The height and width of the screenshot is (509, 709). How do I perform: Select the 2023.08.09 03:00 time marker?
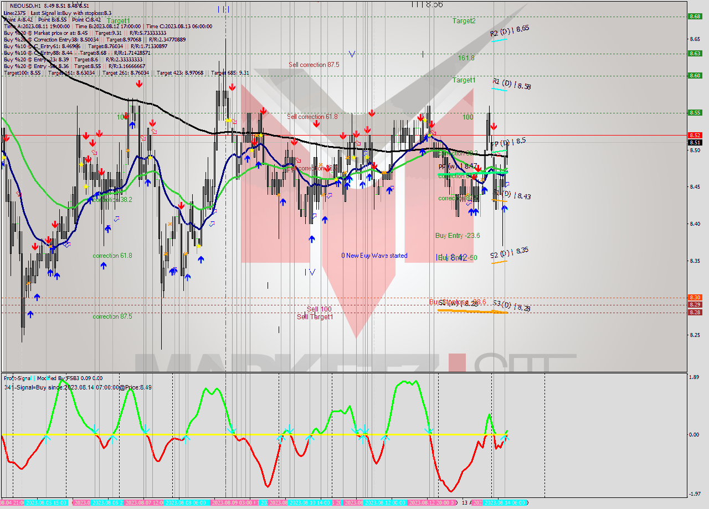coord(234,503)
